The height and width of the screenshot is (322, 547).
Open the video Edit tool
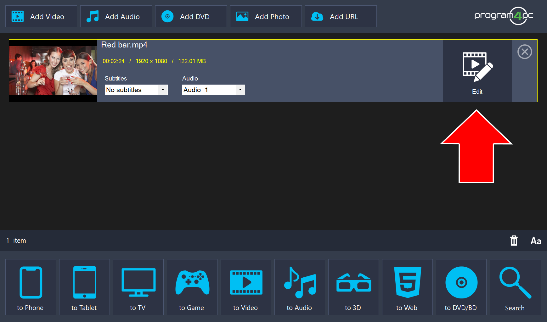pyautogui.click(x=477, y=71)
